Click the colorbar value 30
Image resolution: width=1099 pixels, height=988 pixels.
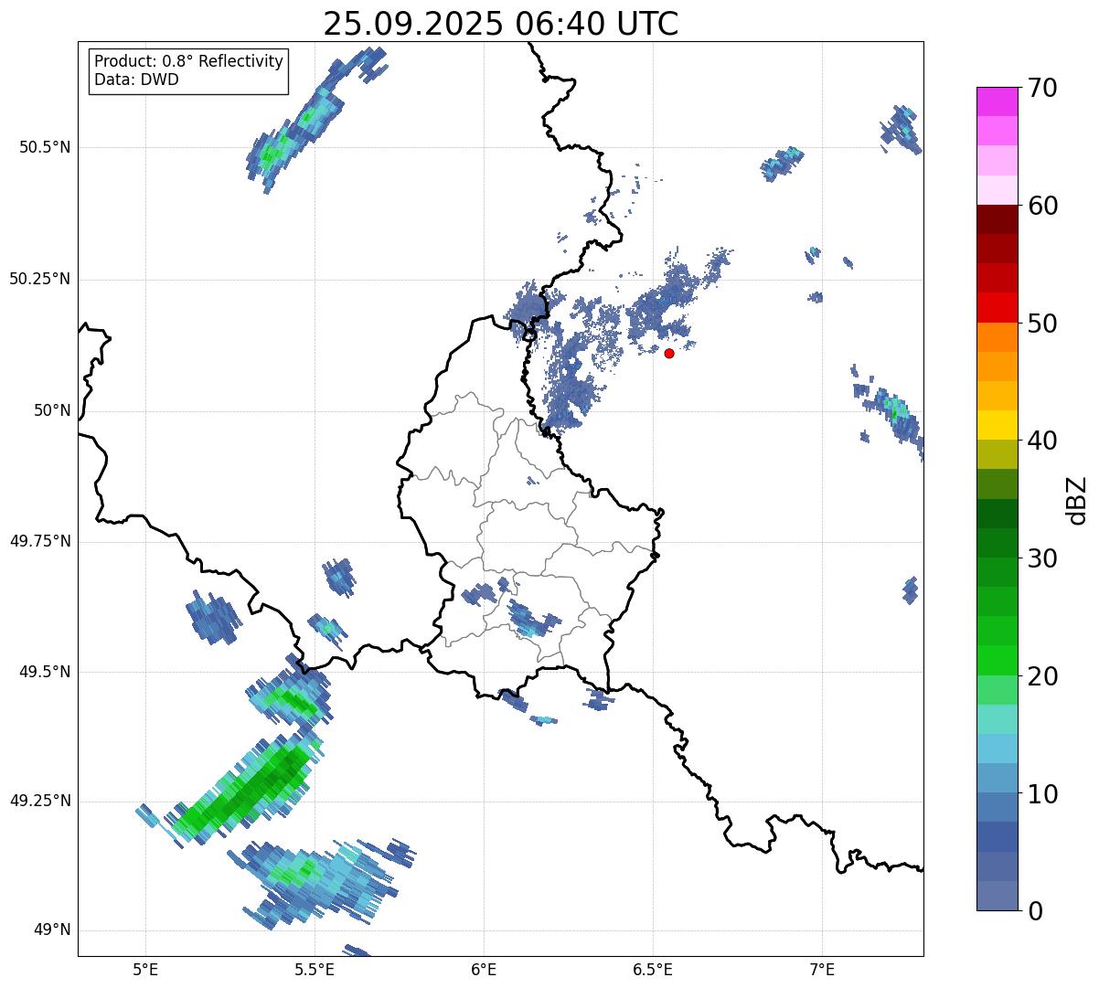(1042, 558)
